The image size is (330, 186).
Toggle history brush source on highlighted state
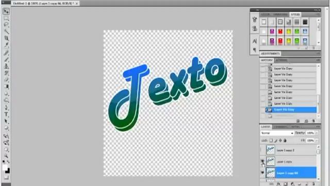[x=263, y=110]
